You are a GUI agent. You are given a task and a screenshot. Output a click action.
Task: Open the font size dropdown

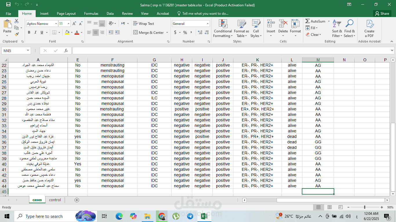(x=69, y=24)
